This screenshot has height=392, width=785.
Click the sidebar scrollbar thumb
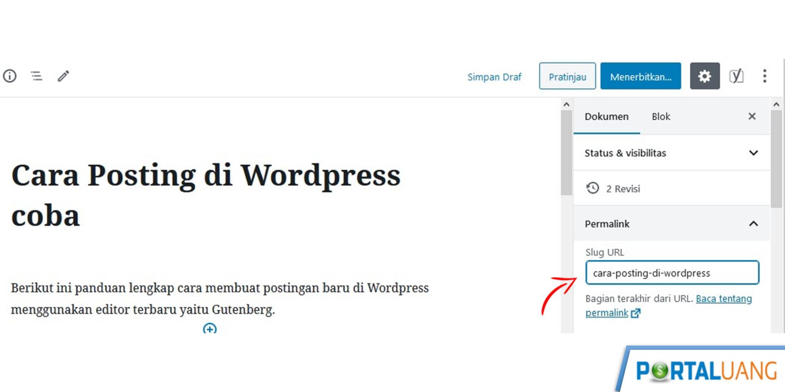tap(776, 159)
